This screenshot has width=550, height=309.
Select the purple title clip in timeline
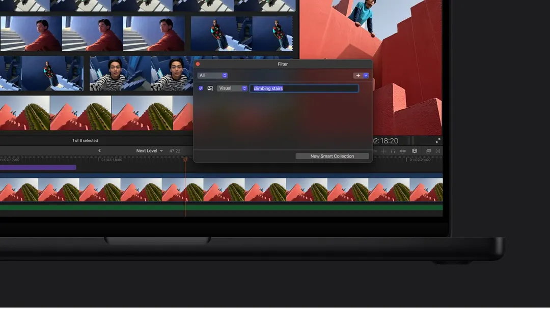pos(38,168)
